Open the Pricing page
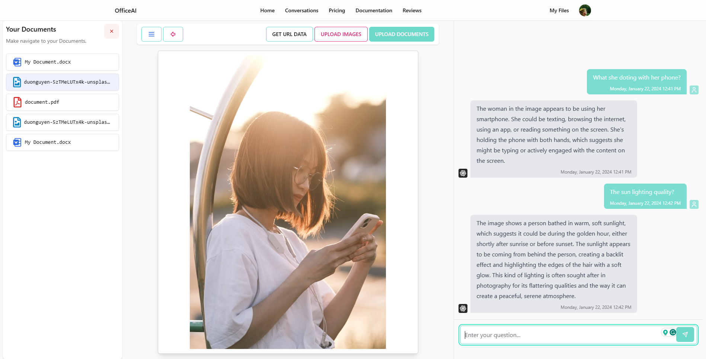 [337, 10]
